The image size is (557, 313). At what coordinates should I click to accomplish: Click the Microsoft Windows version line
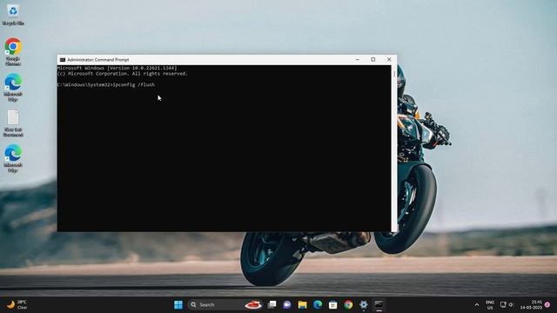pyautogui.click(x=117, y=68)
